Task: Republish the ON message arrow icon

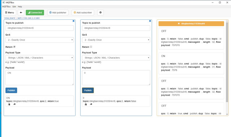Action: [14, 104]
